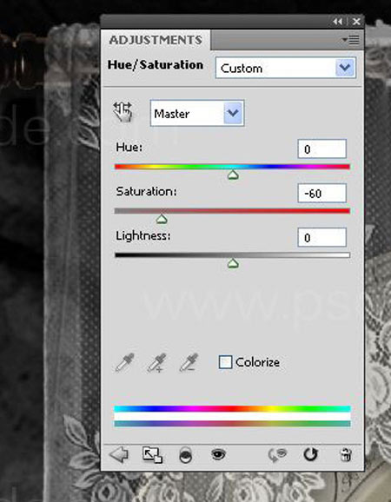Select the subtract from sample eyedropper

(x=189, y=363)
